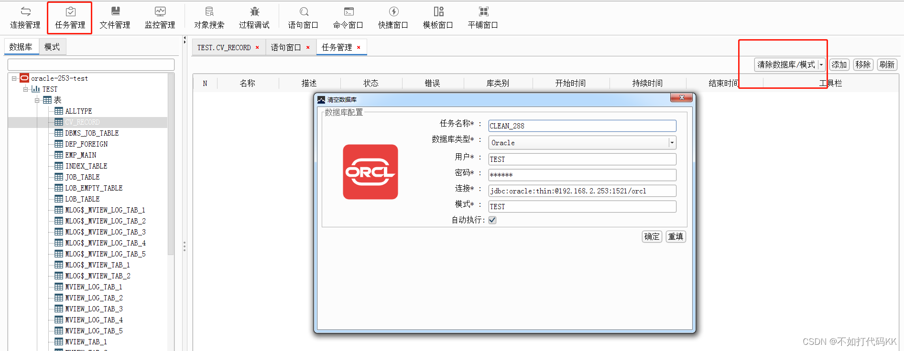
Task: Click the EMP_MAIN table icon
Action: 59,155
